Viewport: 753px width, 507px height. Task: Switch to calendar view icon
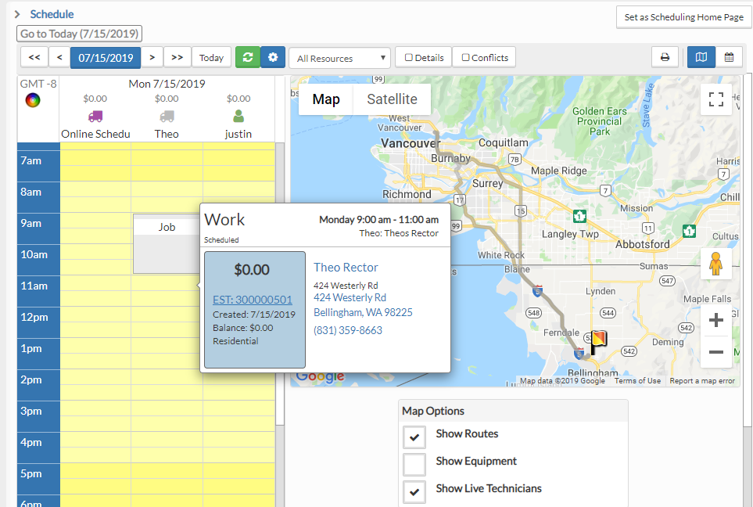coord(730,56)
